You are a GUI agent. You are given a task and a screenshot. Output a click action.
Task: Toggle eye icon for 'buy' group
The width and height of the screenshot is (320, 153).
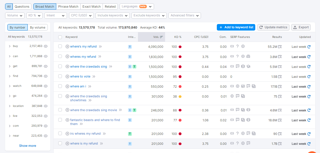click(46, 46)
